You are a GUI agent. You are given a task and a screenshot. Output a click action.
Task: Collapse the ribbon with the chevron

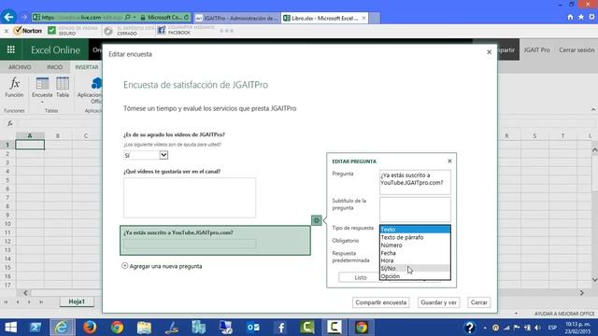[x=593, y=109]
